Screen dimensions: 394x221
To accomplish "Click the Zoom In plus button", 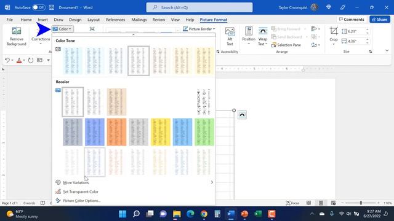I will pyautogui.click(x=379, y=203).
